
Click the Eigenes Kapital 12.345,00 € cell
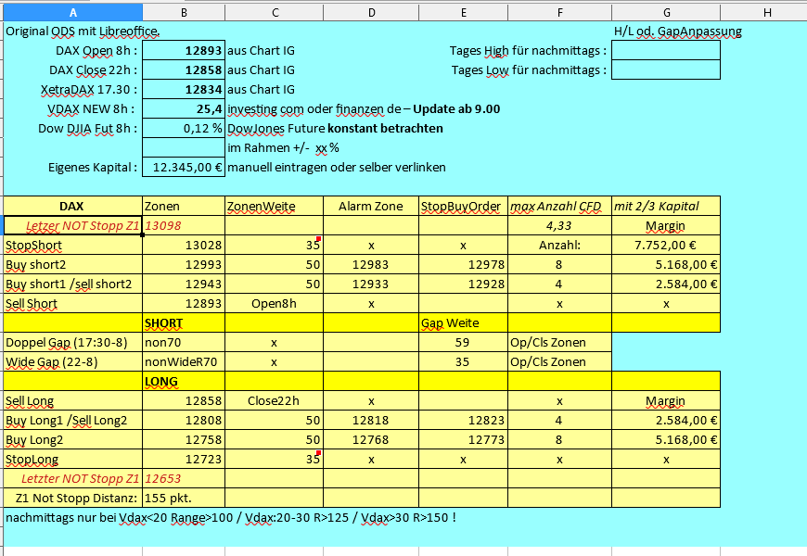[184, 167]
